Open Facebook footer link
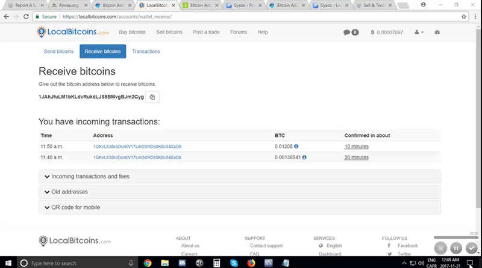482x268 pixels. (408, 246)
